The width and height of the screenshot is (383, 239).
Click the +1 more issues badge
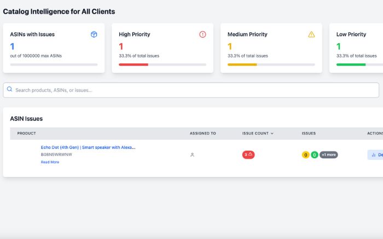tap(328, 155)
